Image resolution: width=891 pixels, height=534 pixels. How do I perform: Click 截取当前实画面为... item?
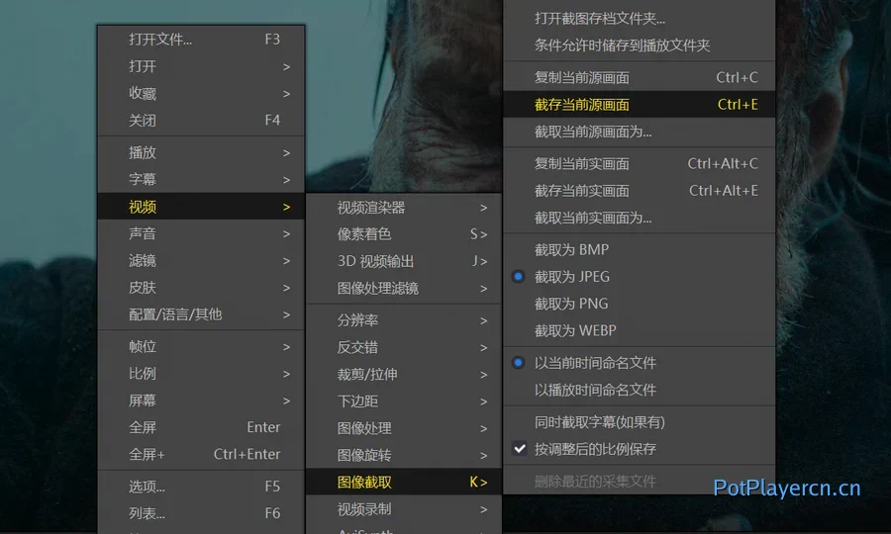click(x=640, y=218)
